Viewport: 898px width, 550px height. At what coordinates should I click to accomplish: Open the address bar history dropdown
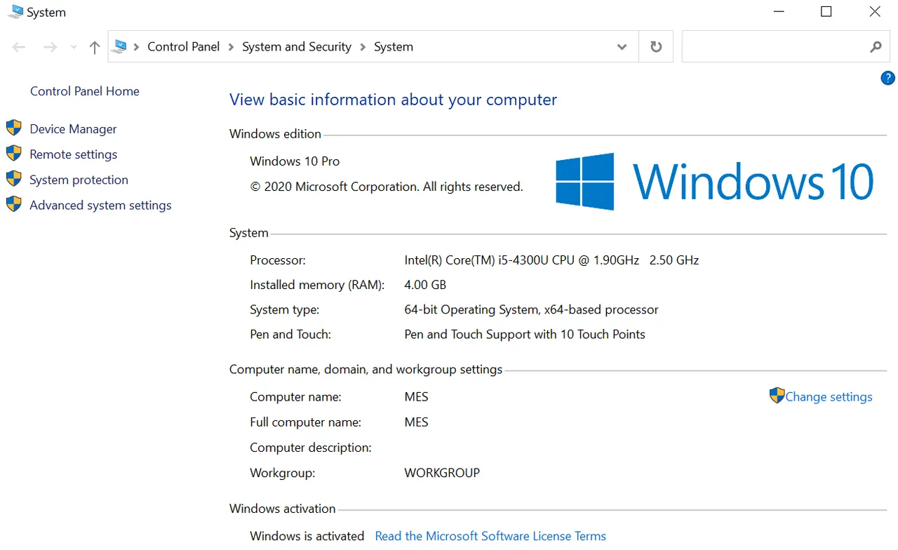coord(622,47)
